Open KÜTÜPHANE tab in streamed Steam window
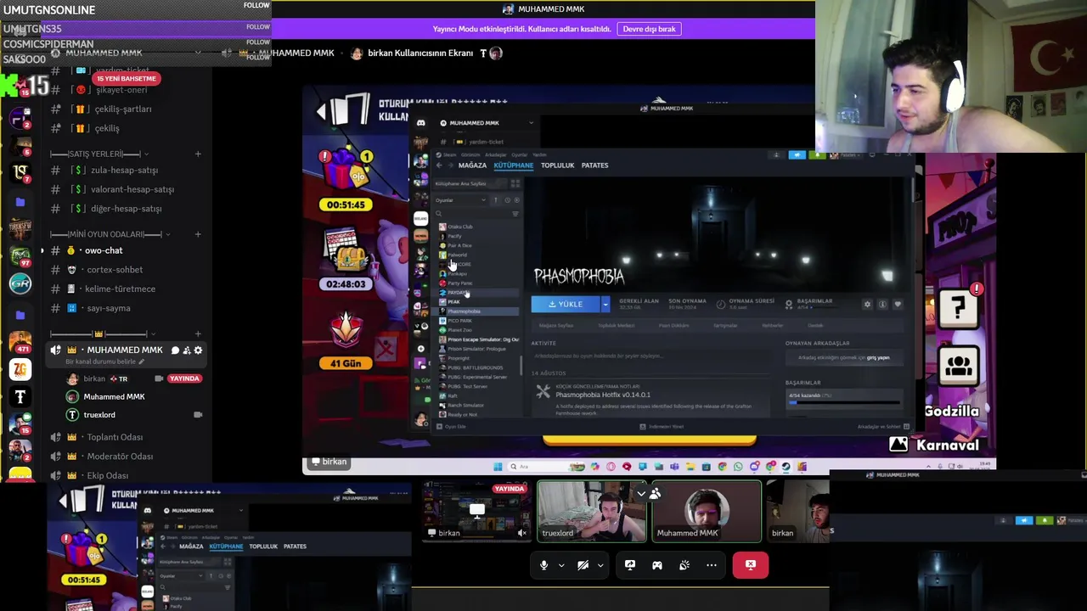The image size is (1087, 611). tap(514, 165)
